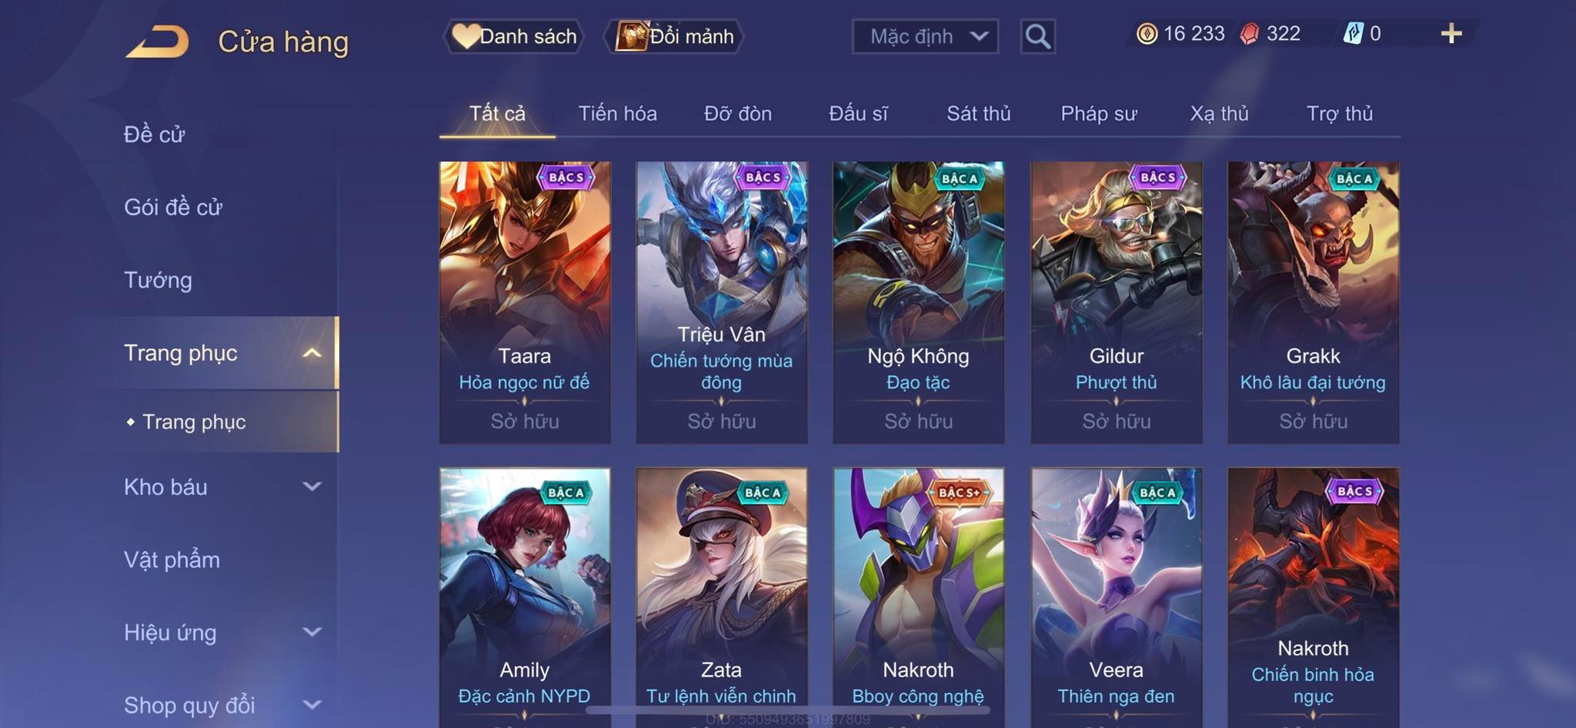
Task: Tap the plus icon to add currency
Action: 1451,33
